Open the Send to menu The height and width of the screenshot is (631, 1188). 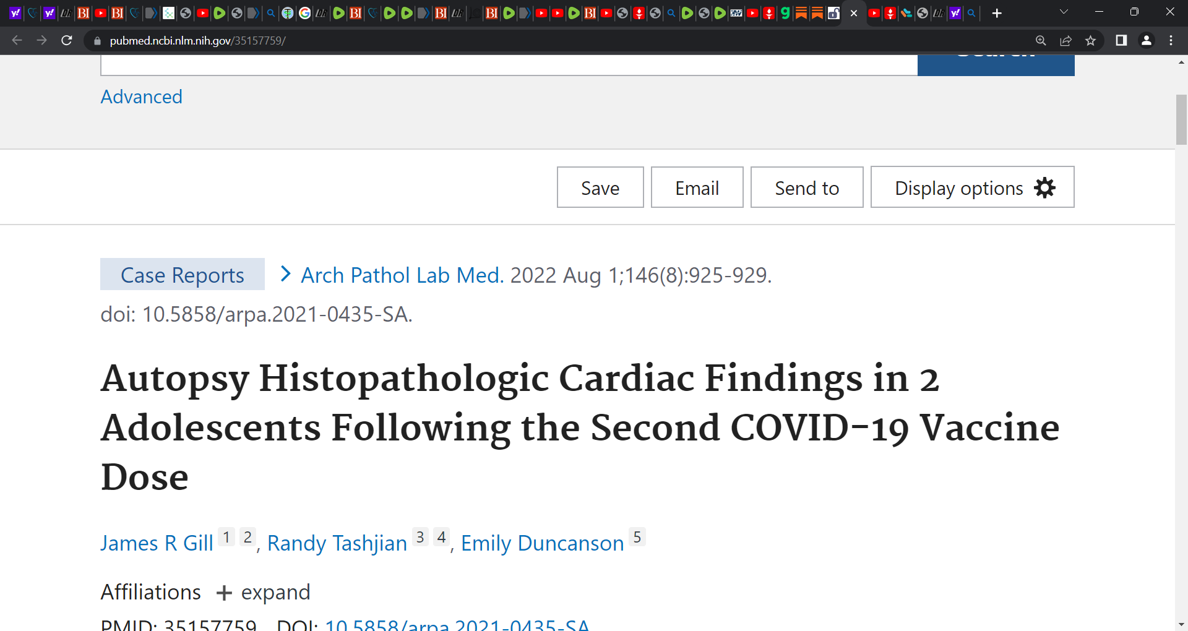click(807, 187)
